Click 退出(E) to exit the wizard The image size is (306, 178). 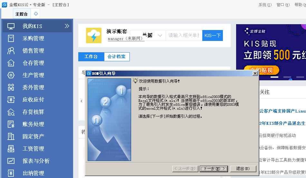243,169
